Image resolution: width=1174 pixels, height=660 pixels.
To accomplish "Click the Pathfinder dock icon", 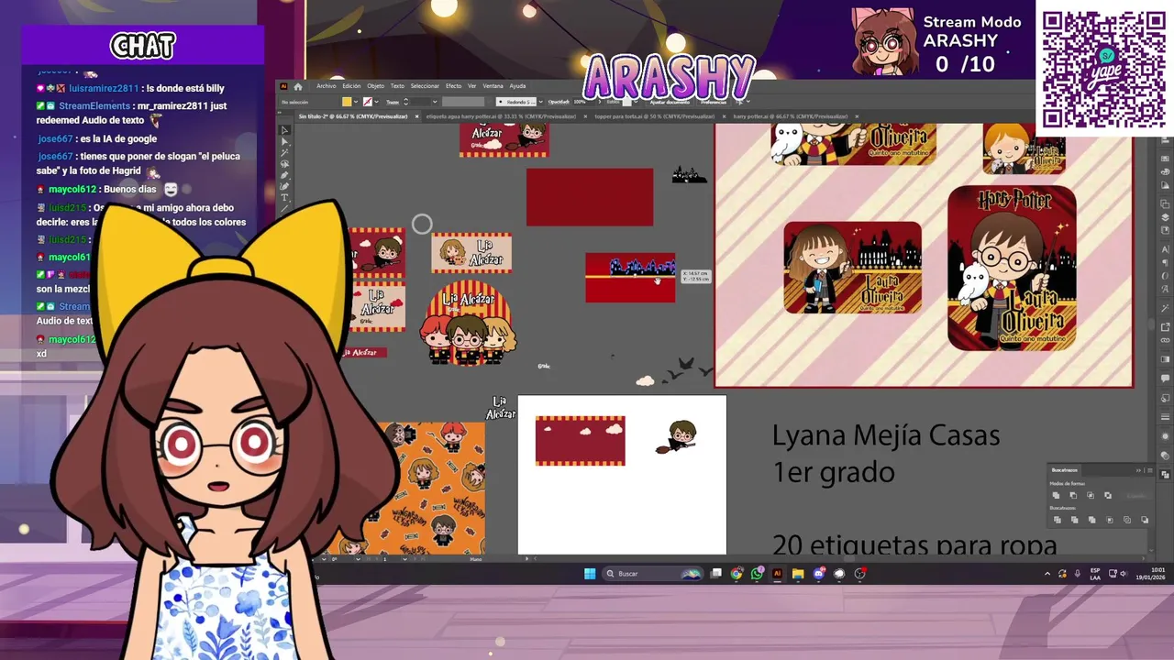I will [1164, 473].
